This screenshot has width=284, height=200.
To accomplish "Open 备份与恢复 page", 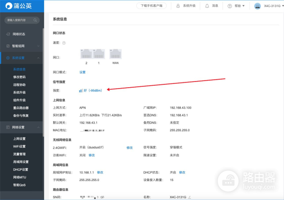I will 21,116.
